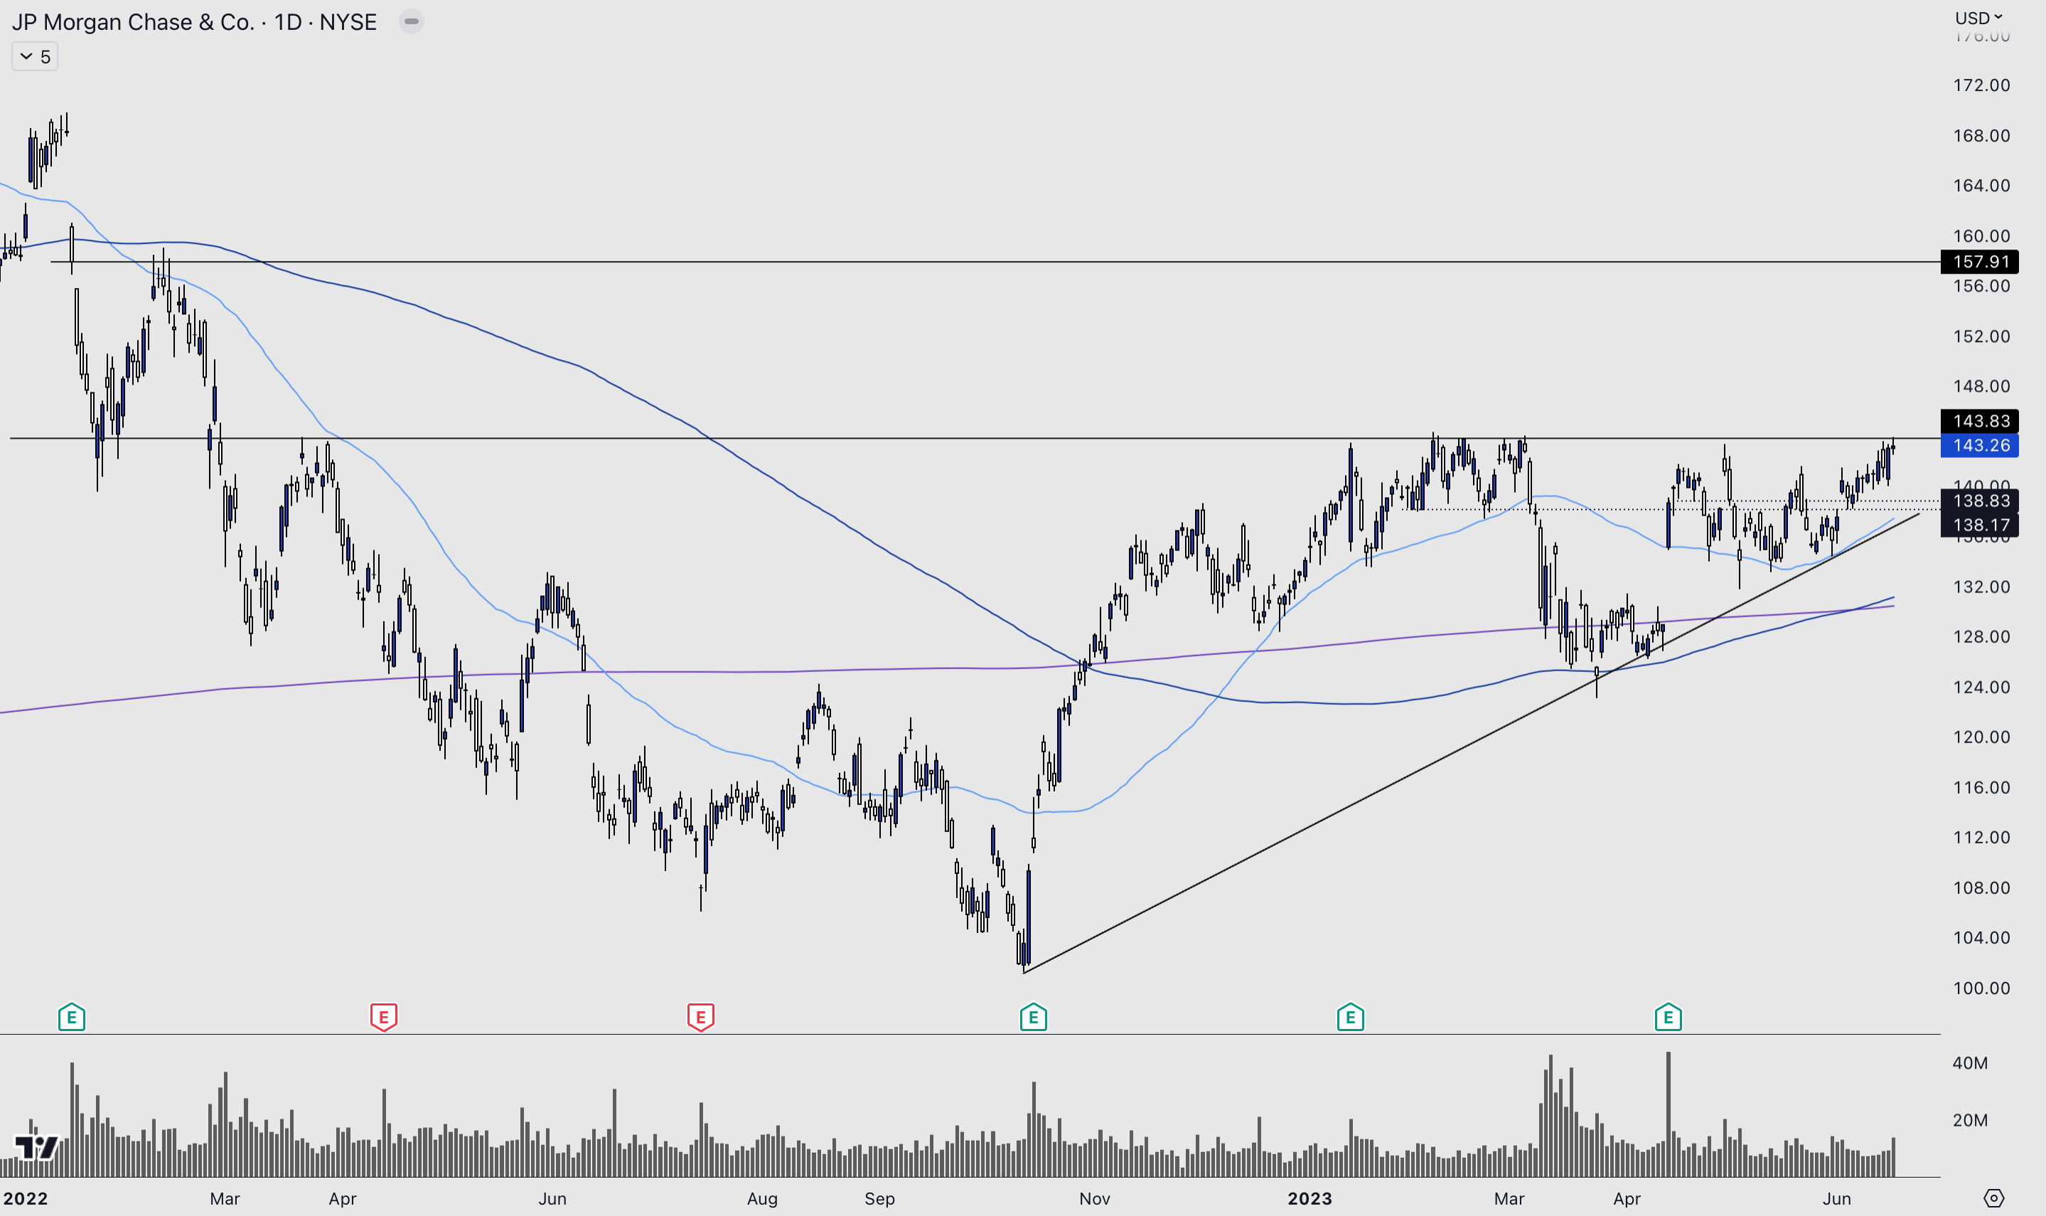This screenshot has height=1216, width=2046.
Task: Open the green earnings marker at January 2022
Action: point(72,1017)
